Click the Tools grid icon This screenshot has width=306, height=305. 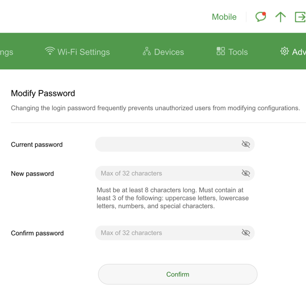(x=221, y=51)
